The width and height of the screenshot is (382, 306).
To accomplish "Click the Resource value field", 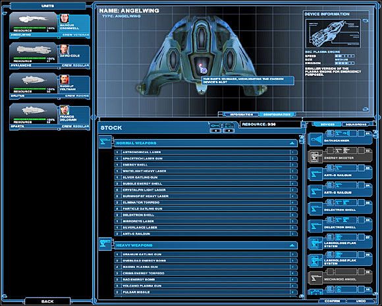I will coord(271,125).
